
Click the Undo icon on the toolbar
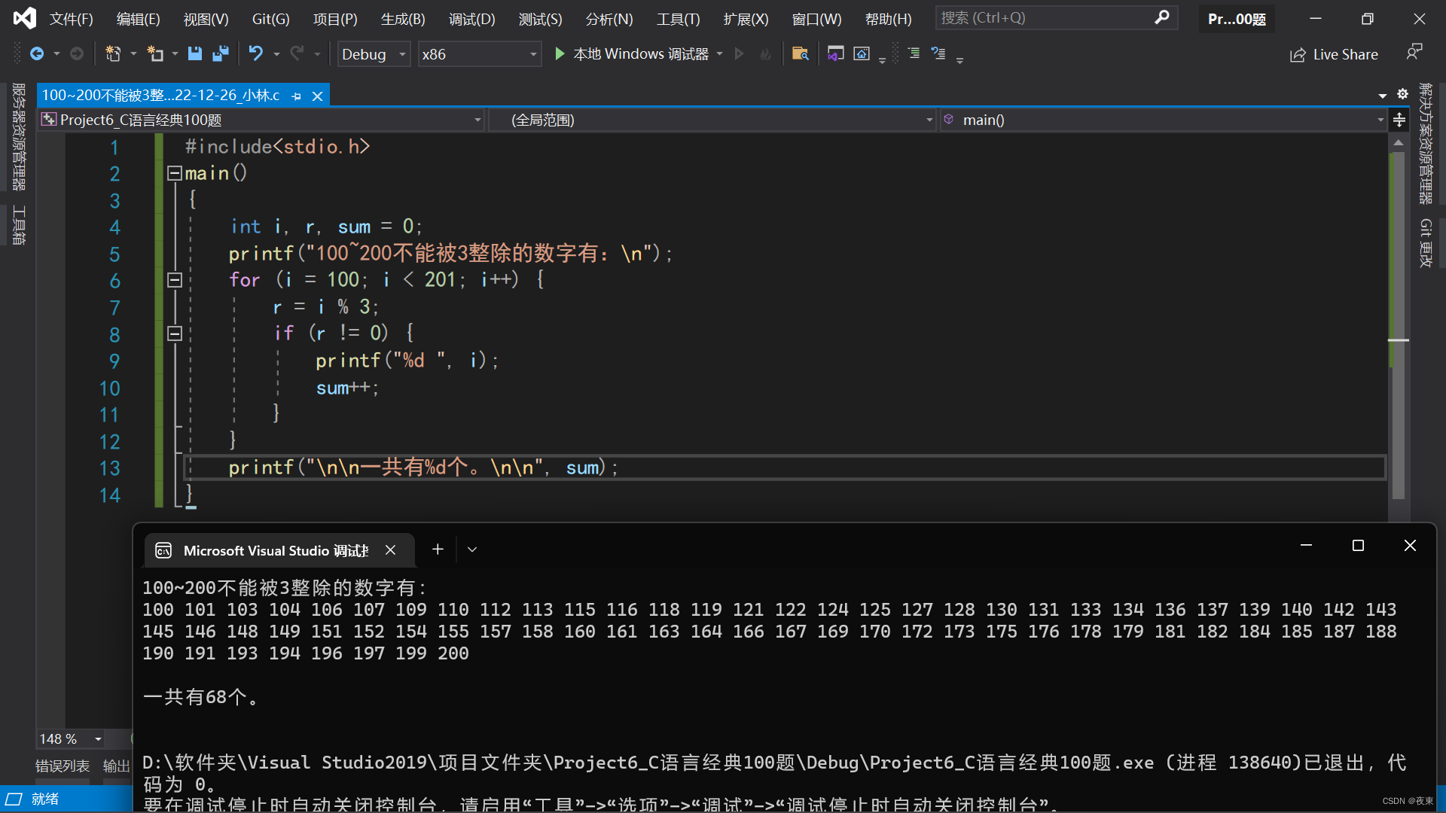tap(255, 53)
